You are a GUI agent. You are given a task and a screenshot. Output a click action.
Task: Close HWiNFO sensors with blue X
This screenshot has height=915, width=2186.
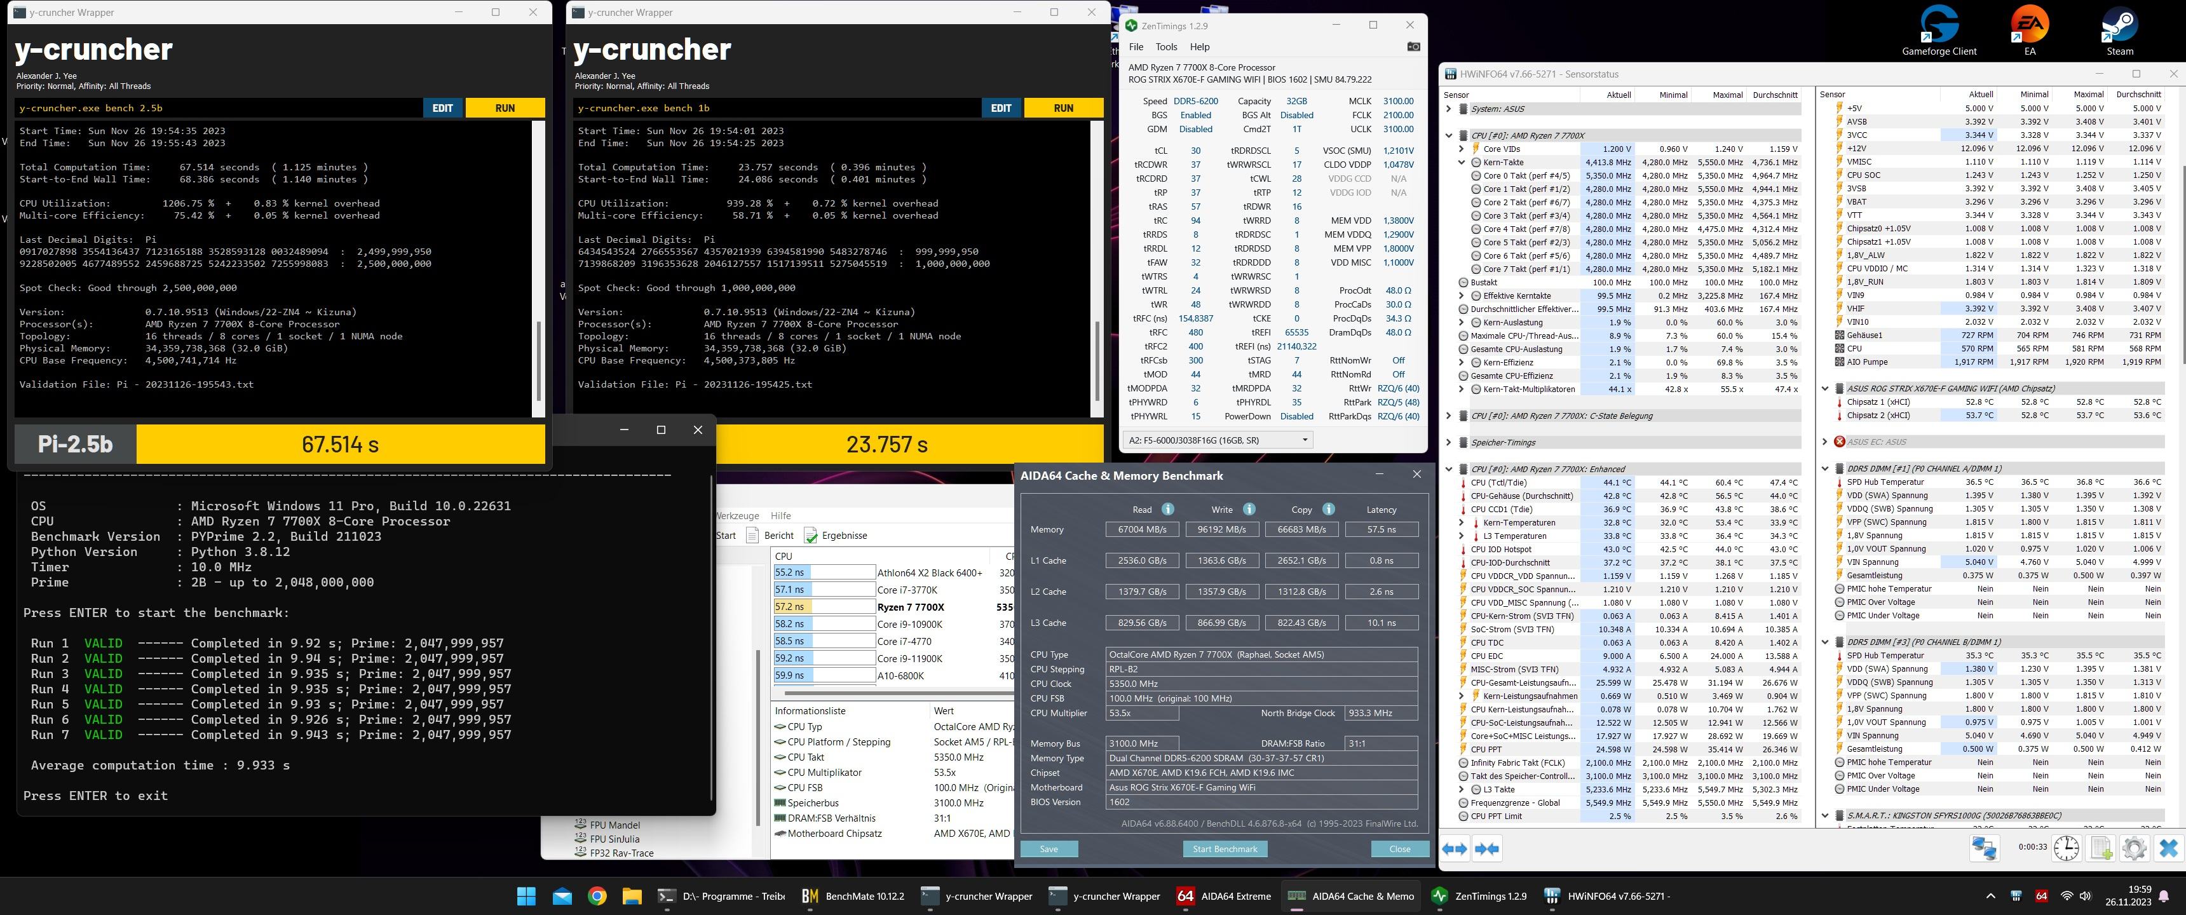(2168, 848)
